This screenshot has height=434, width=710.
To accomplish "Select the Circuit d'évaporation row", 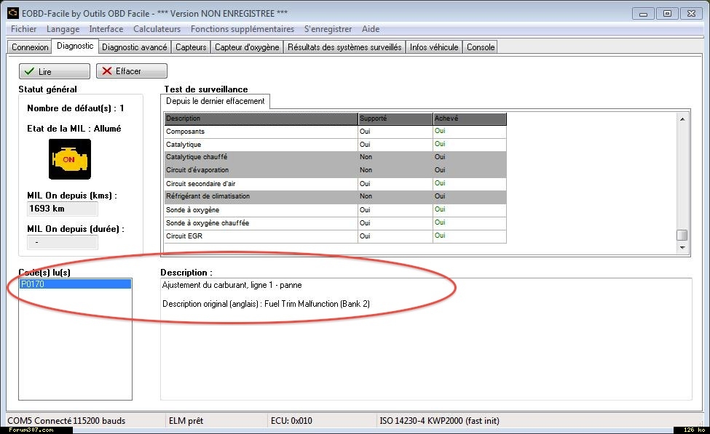I will pos(336,170).
